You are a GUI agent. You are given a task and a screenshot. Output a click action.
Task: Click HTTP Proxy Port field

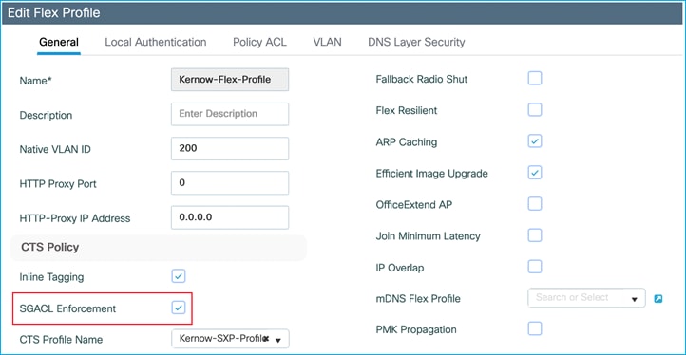coord(230,183)
